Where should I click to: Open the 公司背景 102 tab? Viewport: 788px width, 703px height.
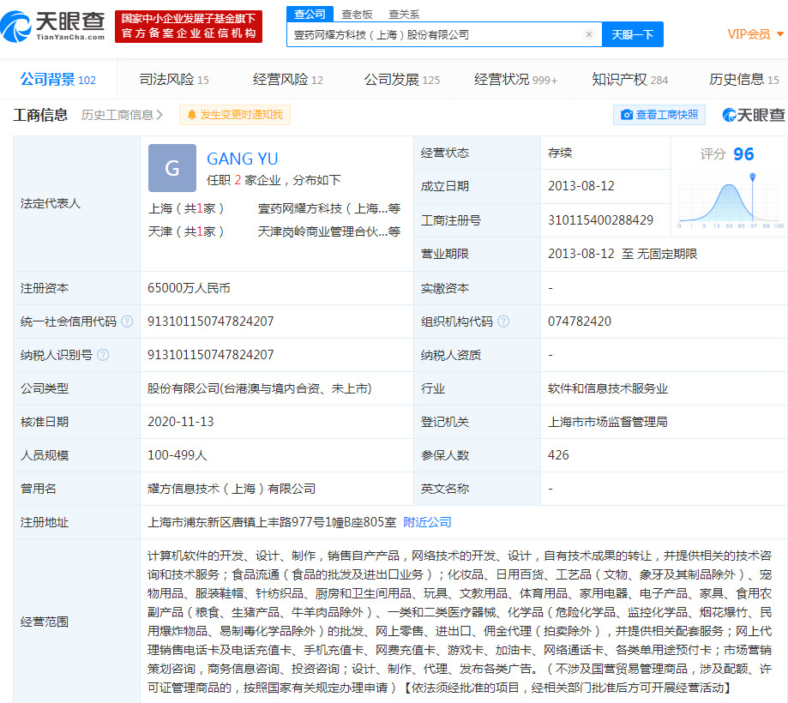pos(57,80)
